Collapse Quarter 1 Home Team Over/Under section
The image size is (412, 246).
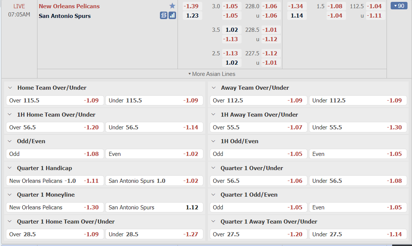tap(10, 222)
